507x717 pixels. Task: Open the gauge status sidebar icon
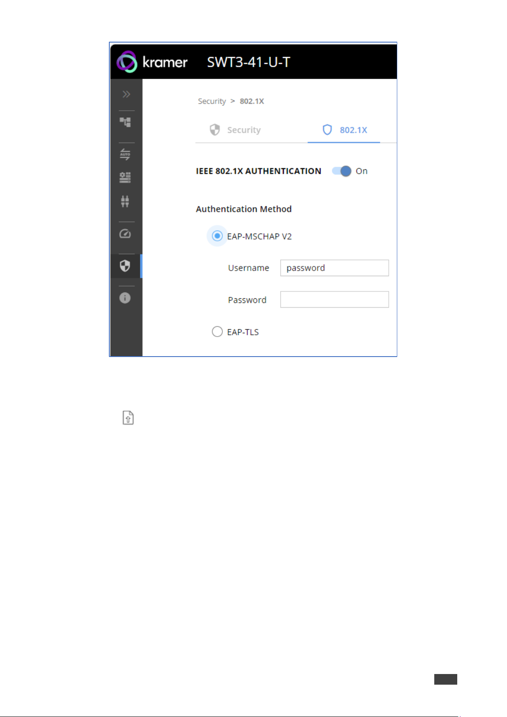(125, 234)
